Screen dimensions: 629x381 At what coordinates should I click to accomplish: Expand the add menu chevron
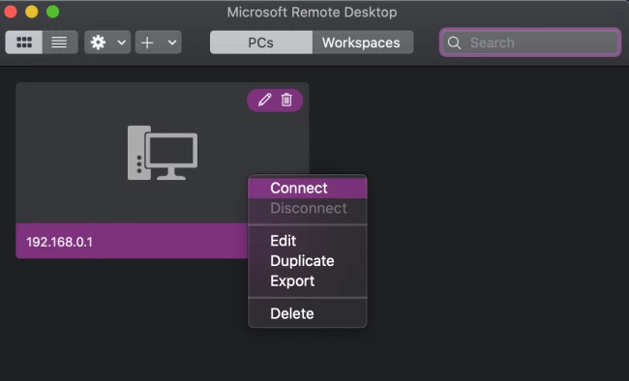(172, 43)
